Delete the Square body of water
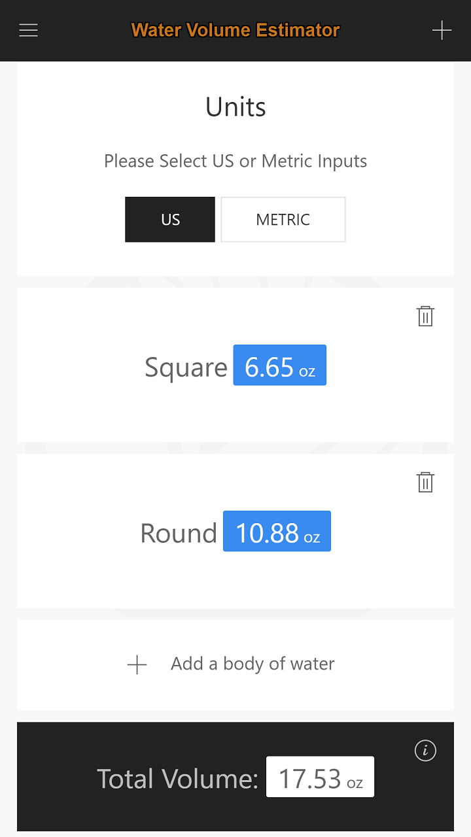The height and width of the screenshot is (837, 471). (x=425, y=316)
